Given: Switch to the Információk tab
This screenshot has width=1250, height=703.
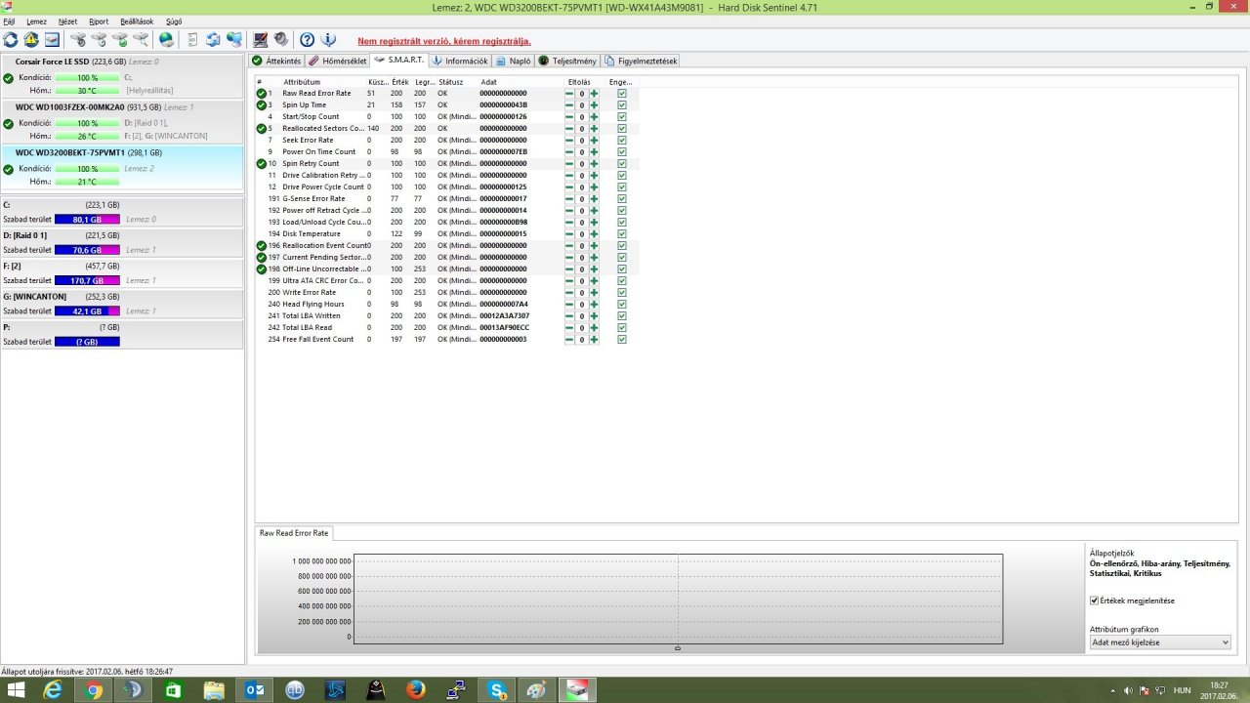Looking at the screenshot, I should (x=460, y=61).
